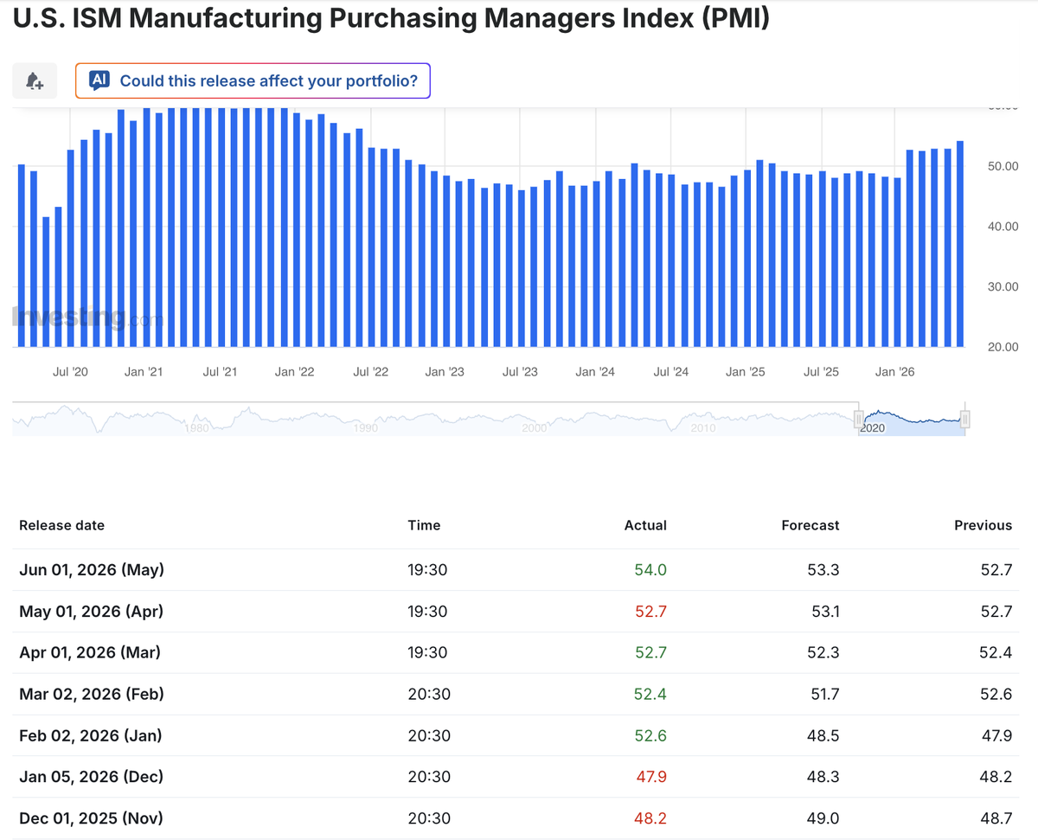Screen dimensions: 1038x840
Task: Click the AI chat bubble icon
Action: pos(99,80)
